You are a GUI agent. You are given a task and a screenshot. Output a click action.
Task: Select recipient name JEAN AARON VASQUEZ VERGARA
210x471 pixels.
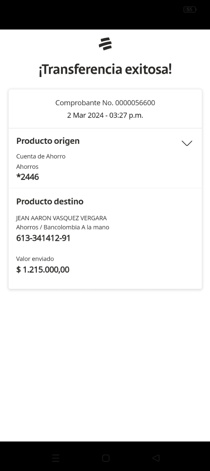pos(61,218)
